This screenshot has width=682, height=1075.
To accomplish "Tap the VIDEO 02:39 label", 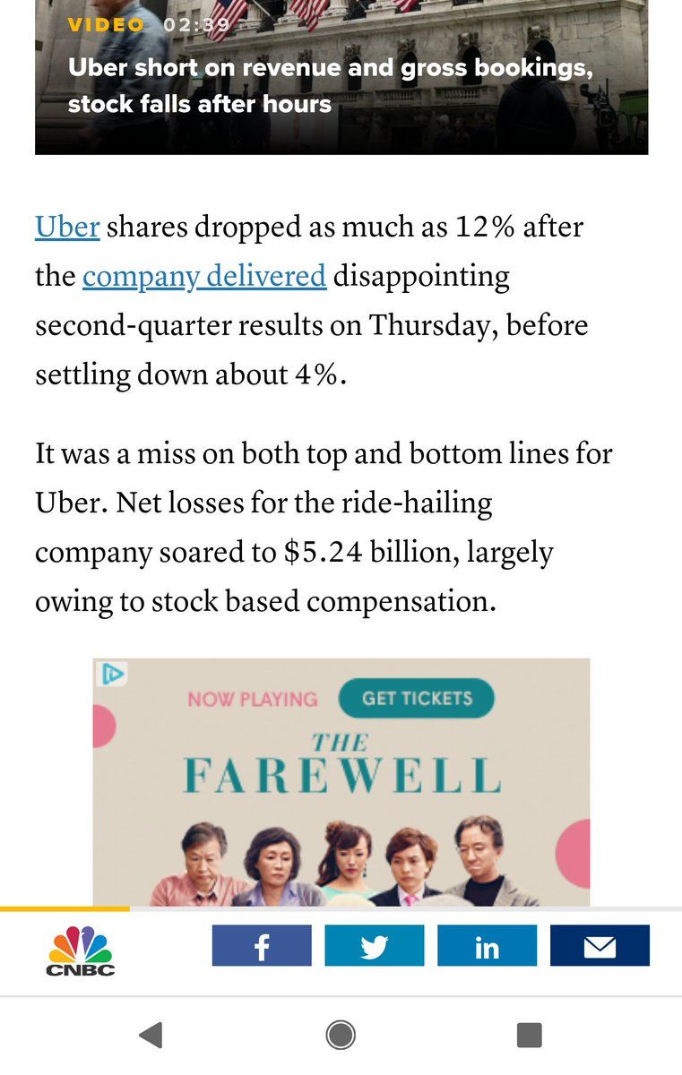I will 149,25.
